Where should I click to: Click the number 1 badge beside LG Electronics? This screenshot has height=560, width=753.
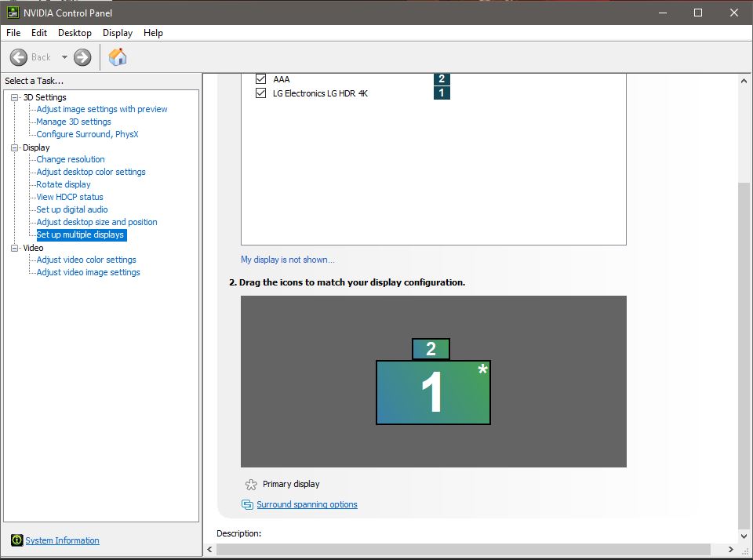tap(442, 93)
